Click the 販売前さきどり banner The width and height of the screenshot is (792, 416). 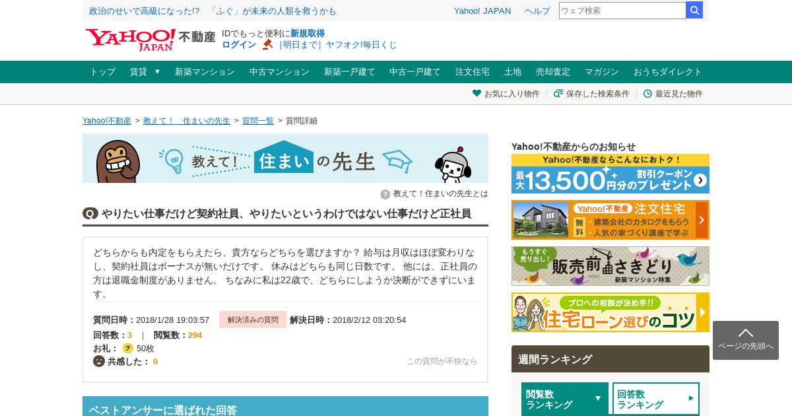(610, 266)
